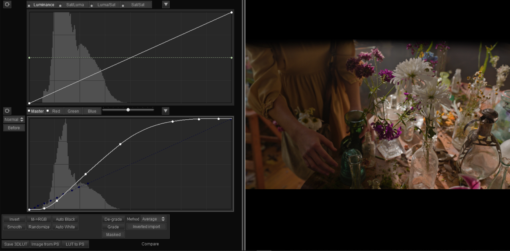Open the Method dropdown set to Average

pyautogui.click(x=153, y=219)
